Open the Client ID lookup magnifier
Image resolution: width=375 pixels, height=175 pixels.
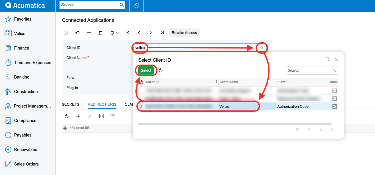[262, 48]
